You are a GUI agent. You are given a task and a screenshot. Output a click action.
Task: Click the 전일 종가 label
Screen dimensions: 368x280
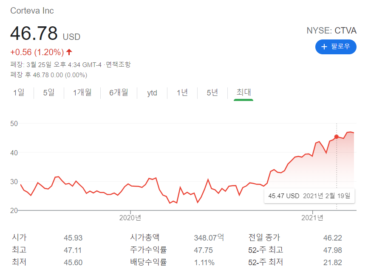point(264,238)
